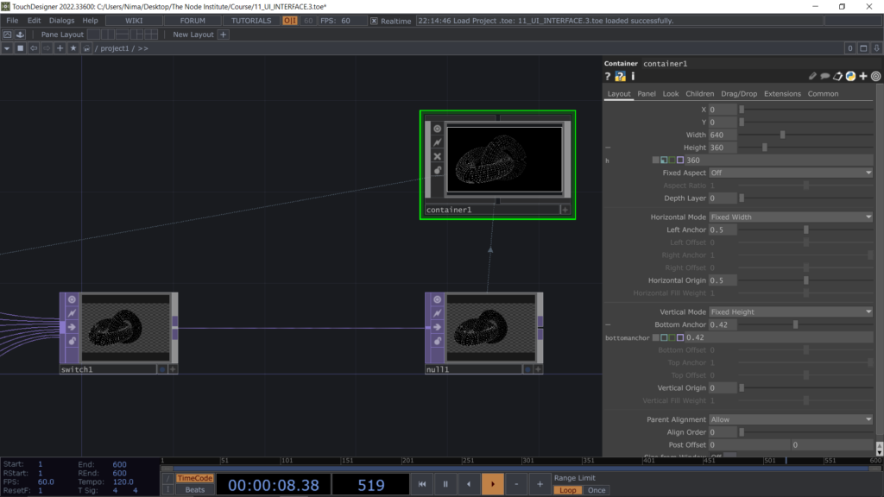Select the four-pane grid layout icon

click(x=151, y=35)
